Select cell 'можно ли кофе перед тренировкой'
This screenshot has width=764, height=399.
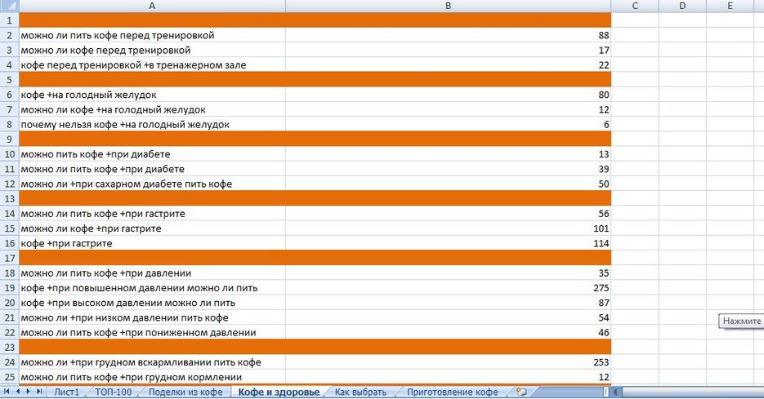click(x=152, y=50)
